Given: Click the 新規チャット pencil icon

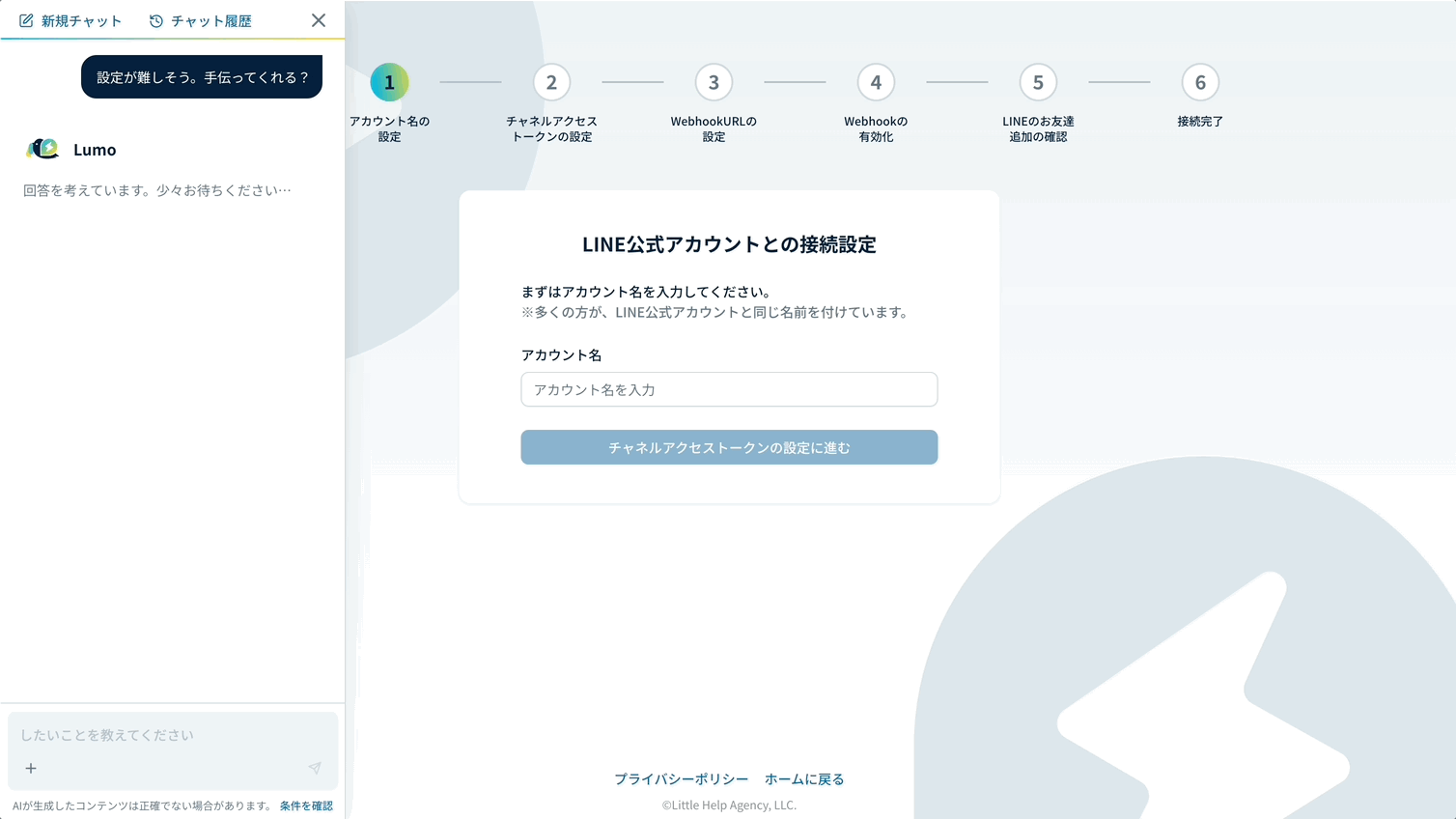Looking at the screenshot, I should tap(26, 19).
